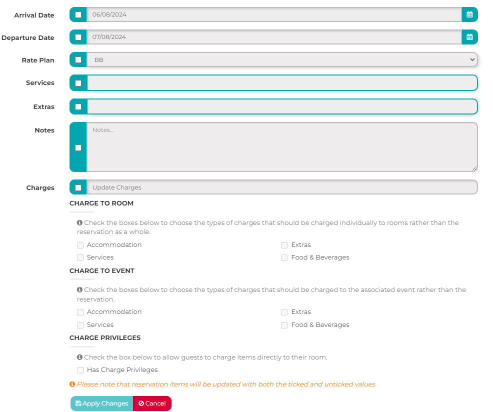Open the Rate Plan BB dropdown
This screenshot has height=412, width=493.
coord(282,60)
